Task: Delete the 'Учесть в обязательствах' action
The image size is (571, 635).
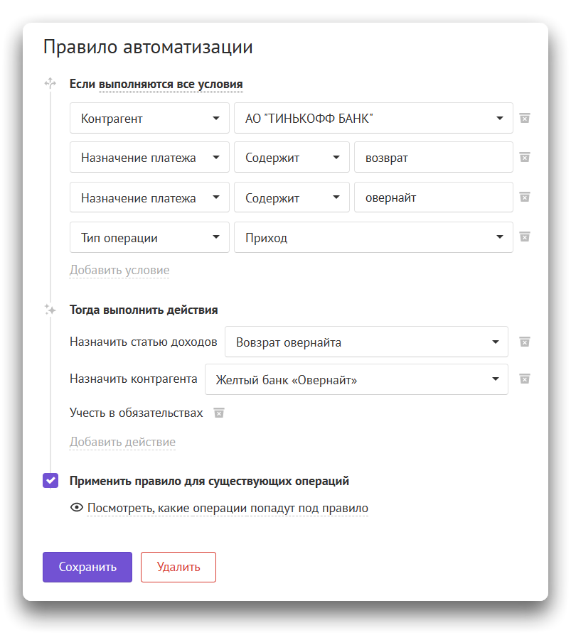Action: coord(219,413)
